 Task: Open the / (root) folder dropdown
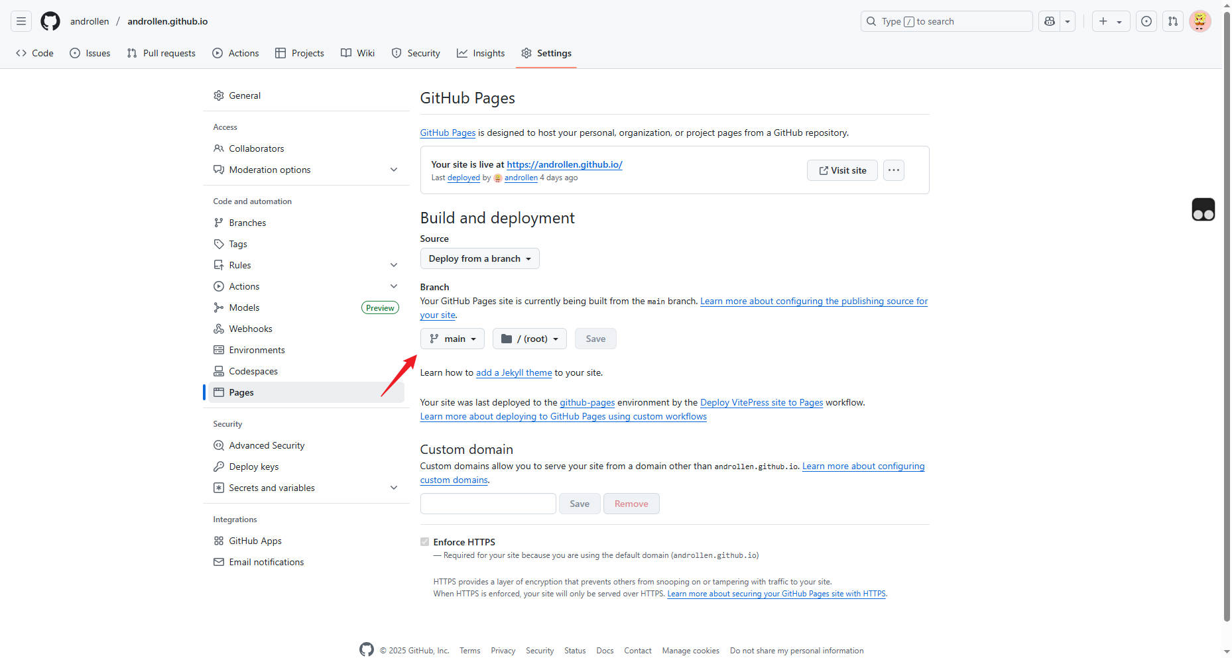point(529,339)
